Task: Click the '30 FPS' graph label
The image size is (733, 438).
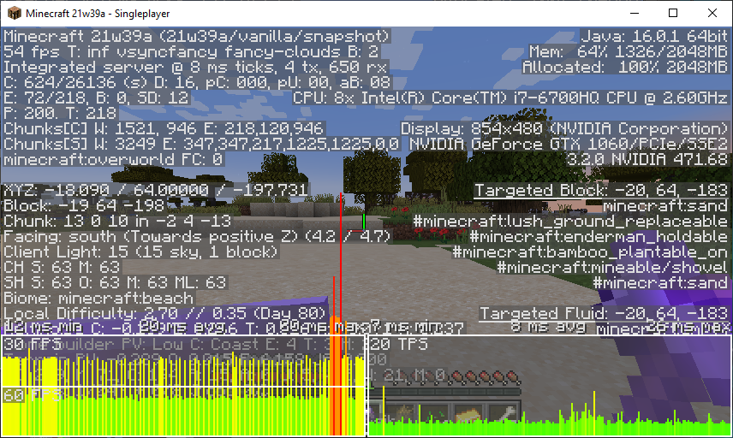Action: (33, 344)
